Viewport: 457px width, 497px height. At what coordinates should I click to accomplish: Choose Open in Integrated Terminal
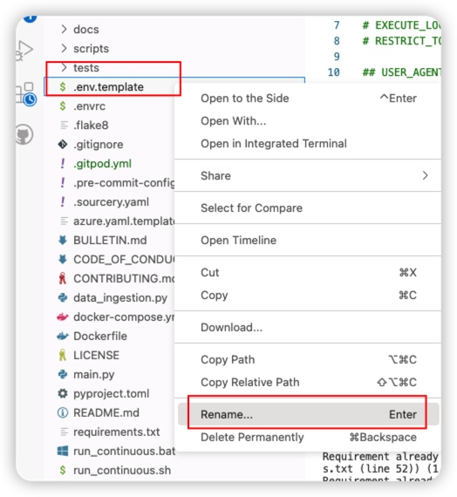point(308,144)
